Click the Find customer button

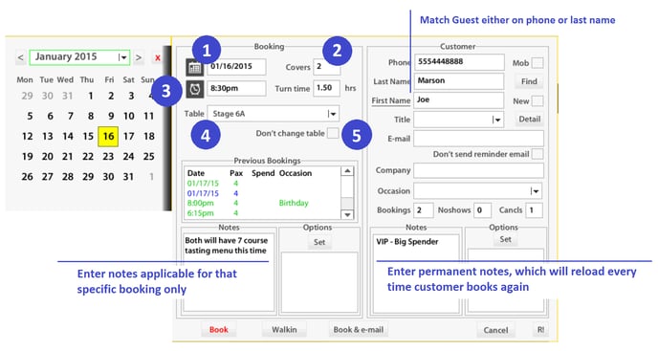529,81
